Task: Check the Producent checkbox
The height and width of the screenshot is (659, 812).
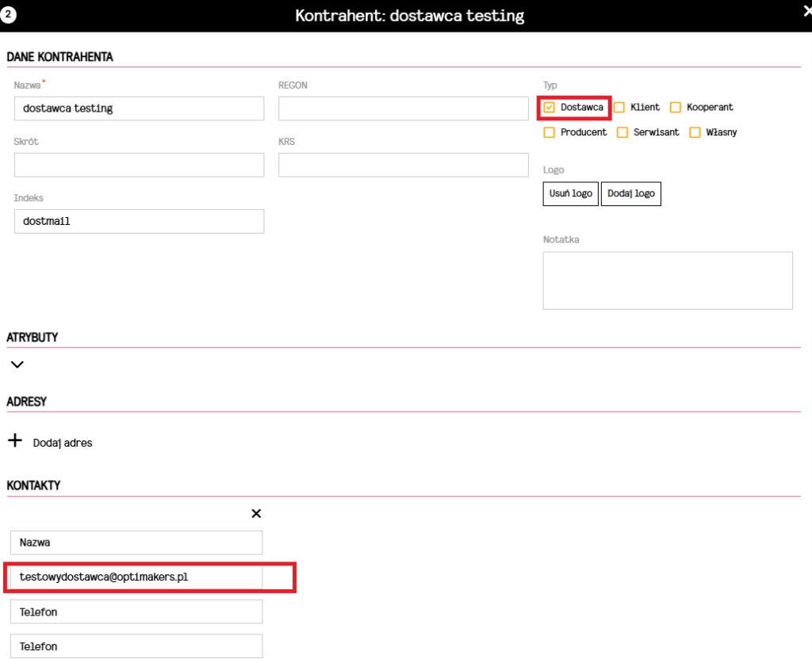Action: pyautogui.click(x=550, y=133)
